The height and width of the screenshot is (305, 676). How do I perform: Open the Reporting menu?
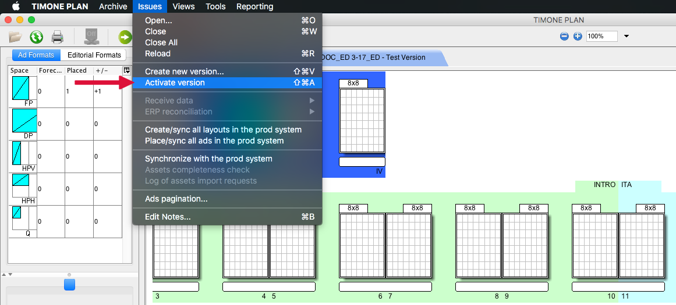coord(255,6)
